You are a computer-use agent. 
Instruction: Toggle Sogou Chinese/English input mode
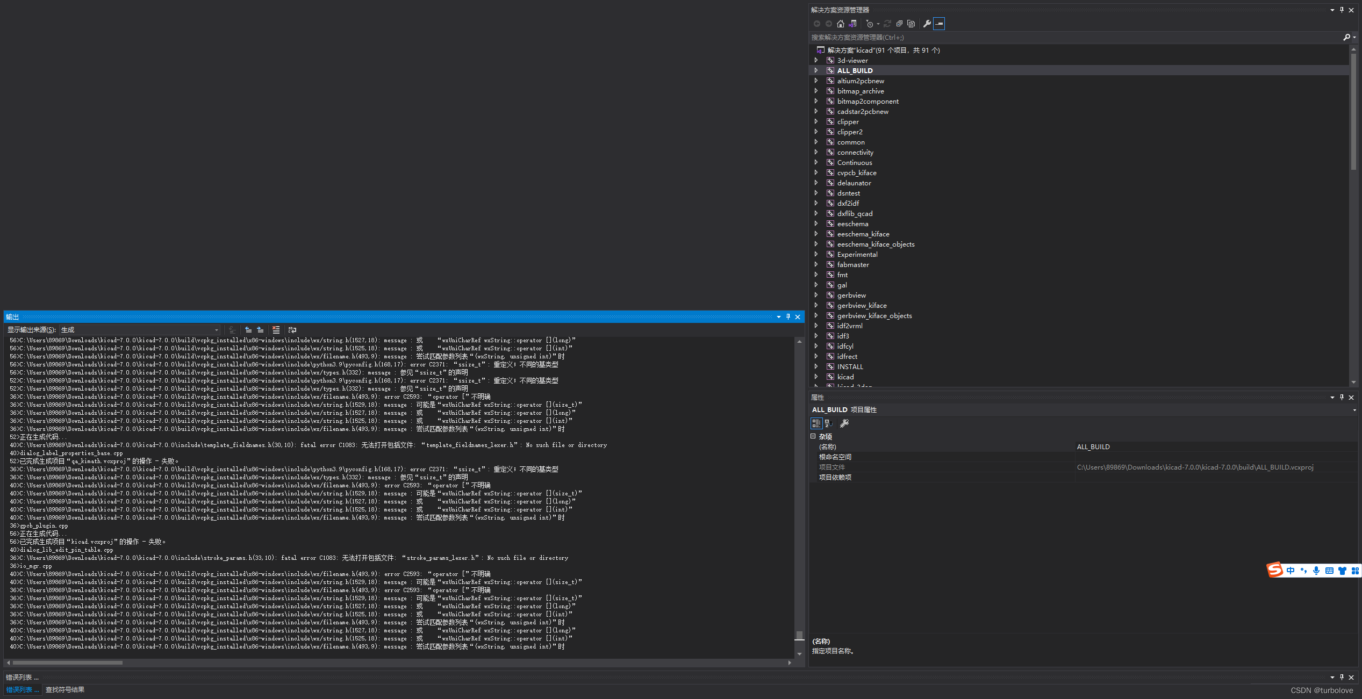pos(1291,571)
